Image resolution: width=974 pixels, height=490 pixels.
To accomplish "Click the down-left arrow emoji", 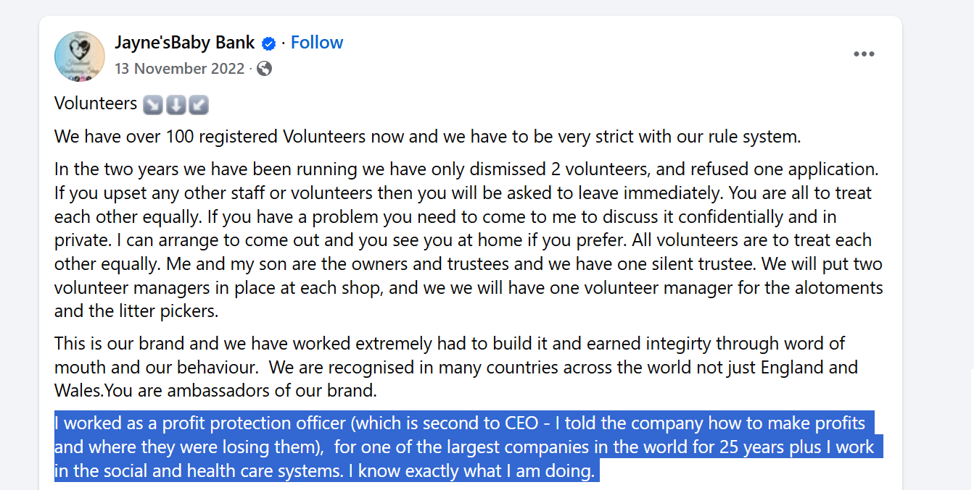I will [x=199, y=104].
